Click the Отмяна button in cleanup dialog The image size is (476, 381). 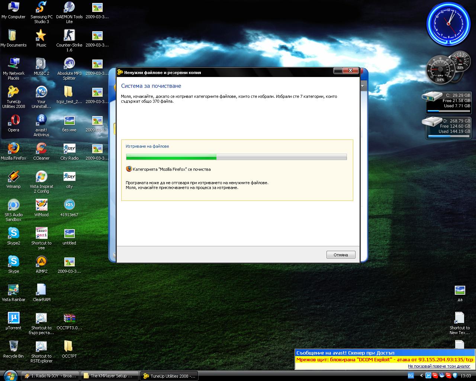pyautogui.click(x=341, y=255)
